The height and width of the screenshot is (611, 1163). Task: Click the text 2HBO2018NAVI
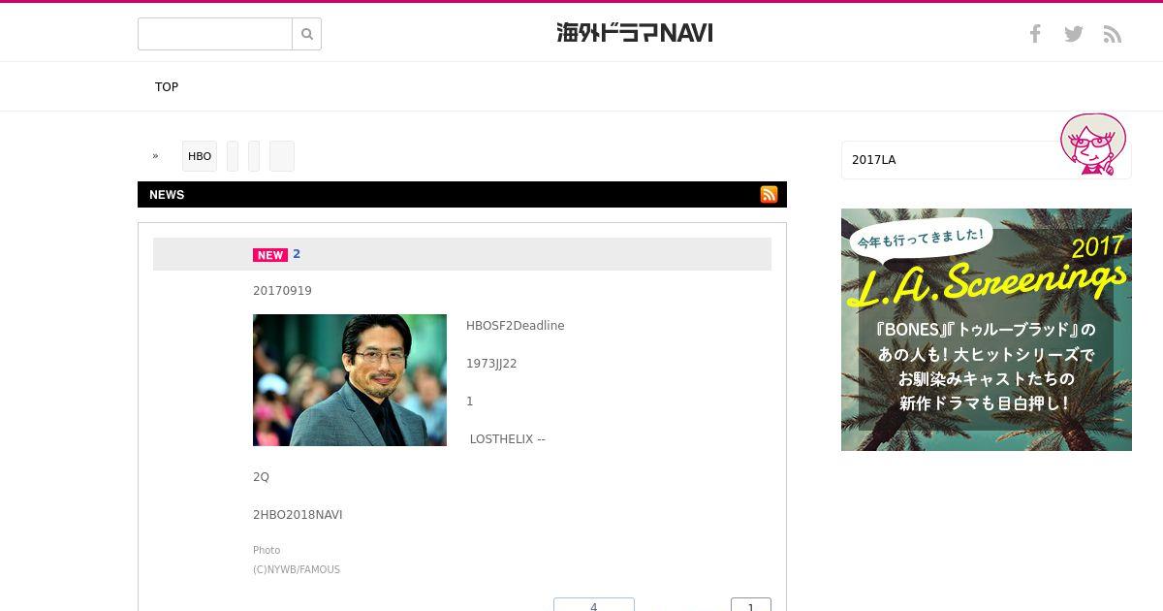298,515
